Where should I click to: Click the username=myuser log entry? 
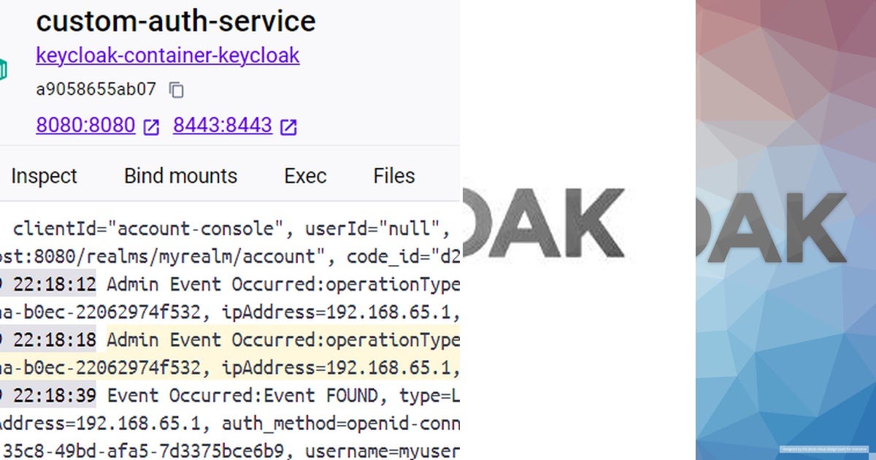pyautogui.click(x=380, y=451)
